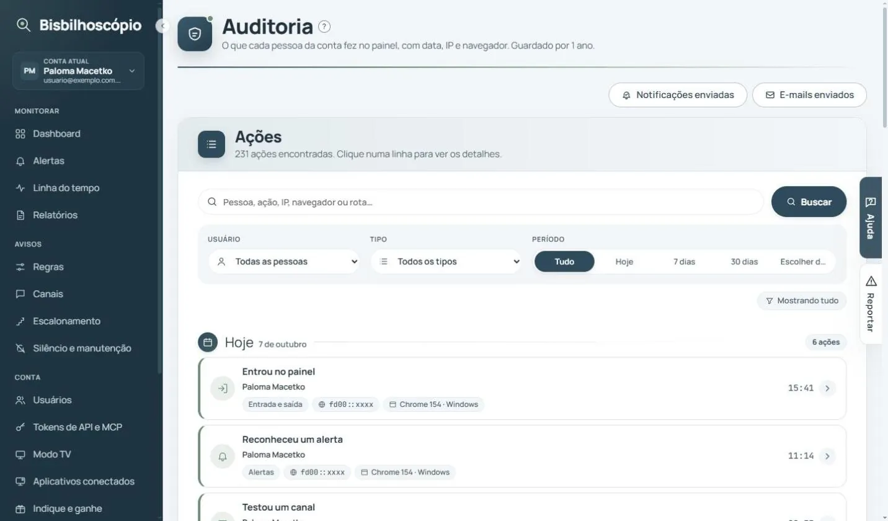Click the Tokens de API key icon
The height and width of the screenshot is (521, 888).
tap(20, 427)
